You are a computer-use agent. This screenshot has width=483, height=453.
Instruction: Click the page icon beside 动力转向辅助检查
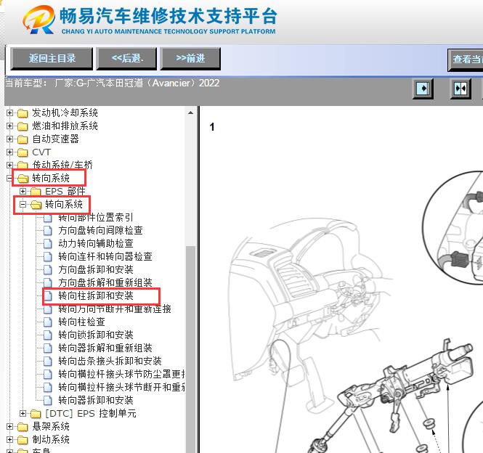click(48, 244)
